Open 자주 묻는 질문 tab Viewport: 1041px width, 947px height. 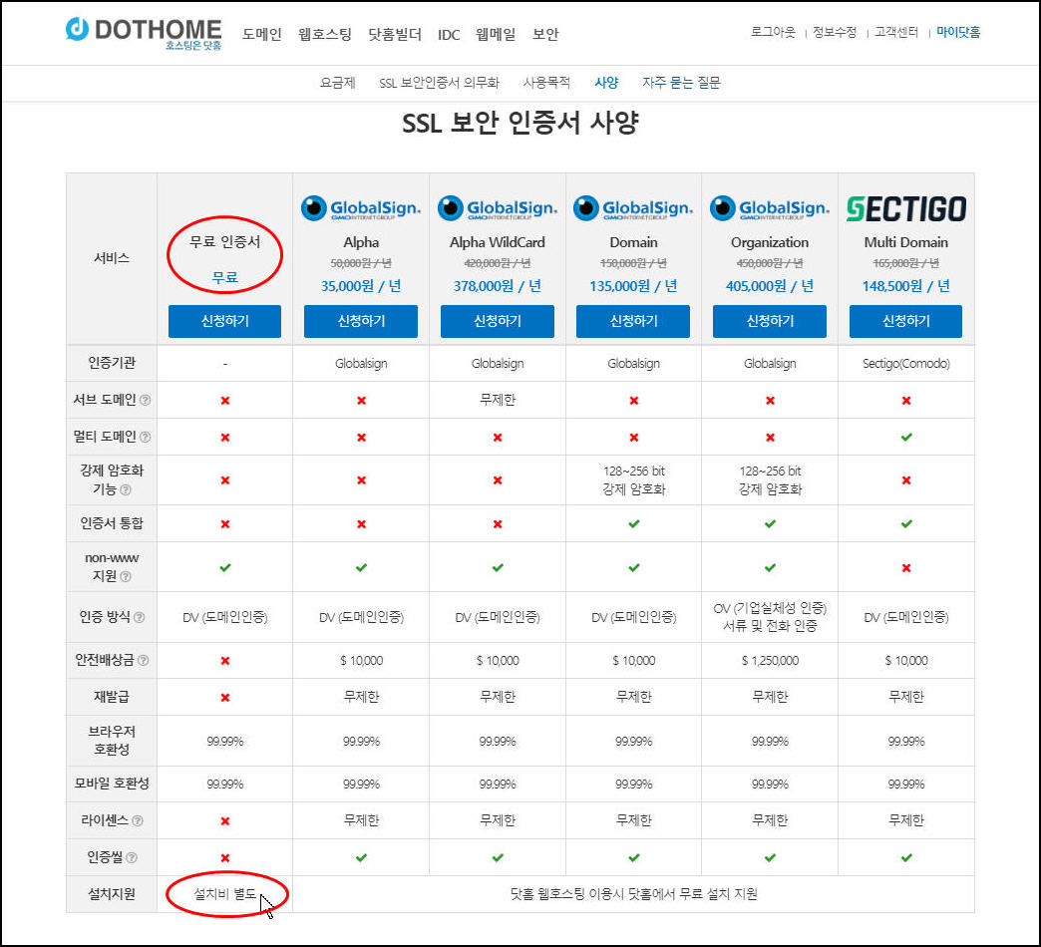coord(681,83)
